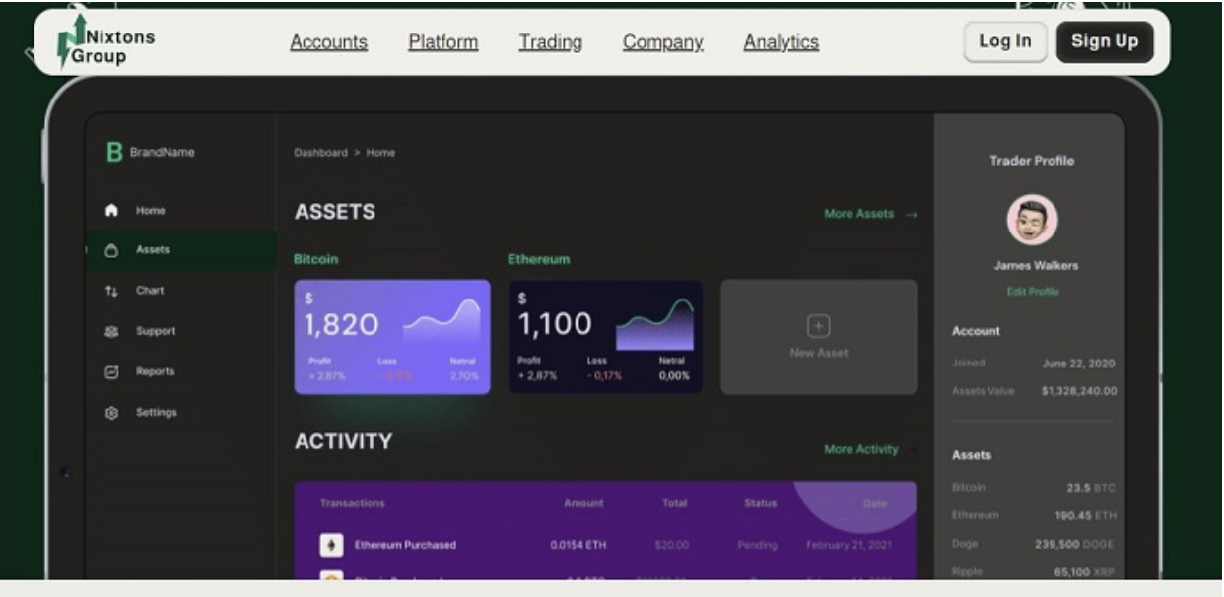The height and width of the screenshot is (597, 1224).
Task: Click the Nixtons Group logo icon
Action: (x=71, y=40)
